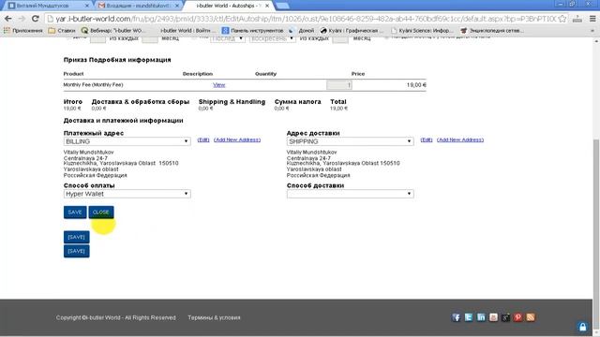
Task: Click the Monthly Fee quantity field
Action: tap(339, 85)
